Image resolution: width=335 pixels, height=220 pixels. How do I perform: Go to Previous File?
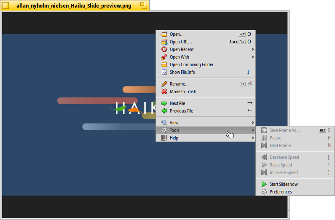(206, 111)
